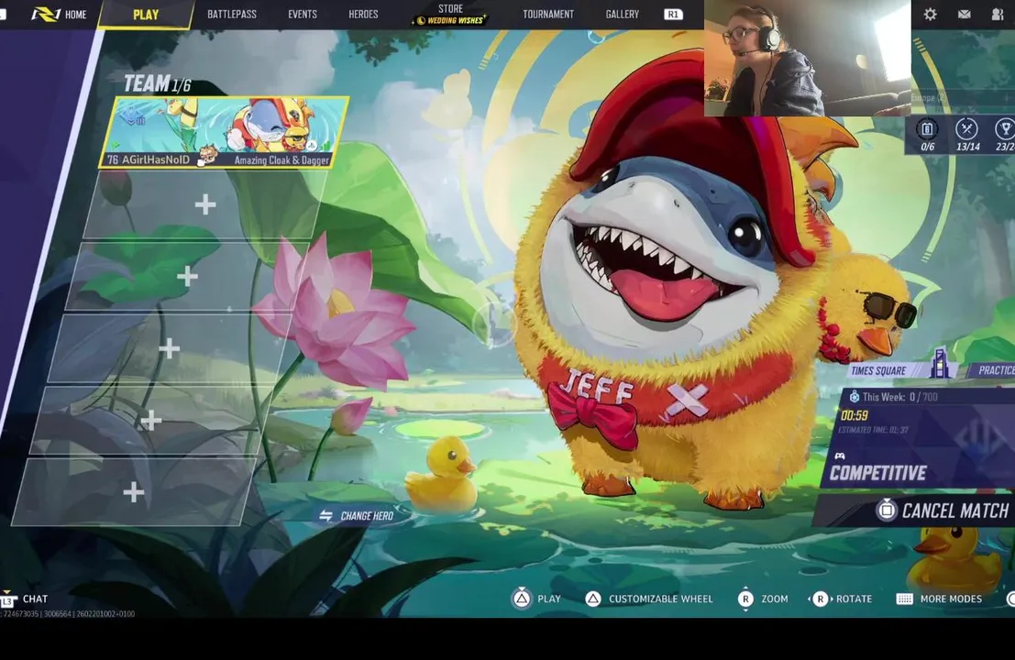Click the R stick Rotate icon

pos(820,599)
